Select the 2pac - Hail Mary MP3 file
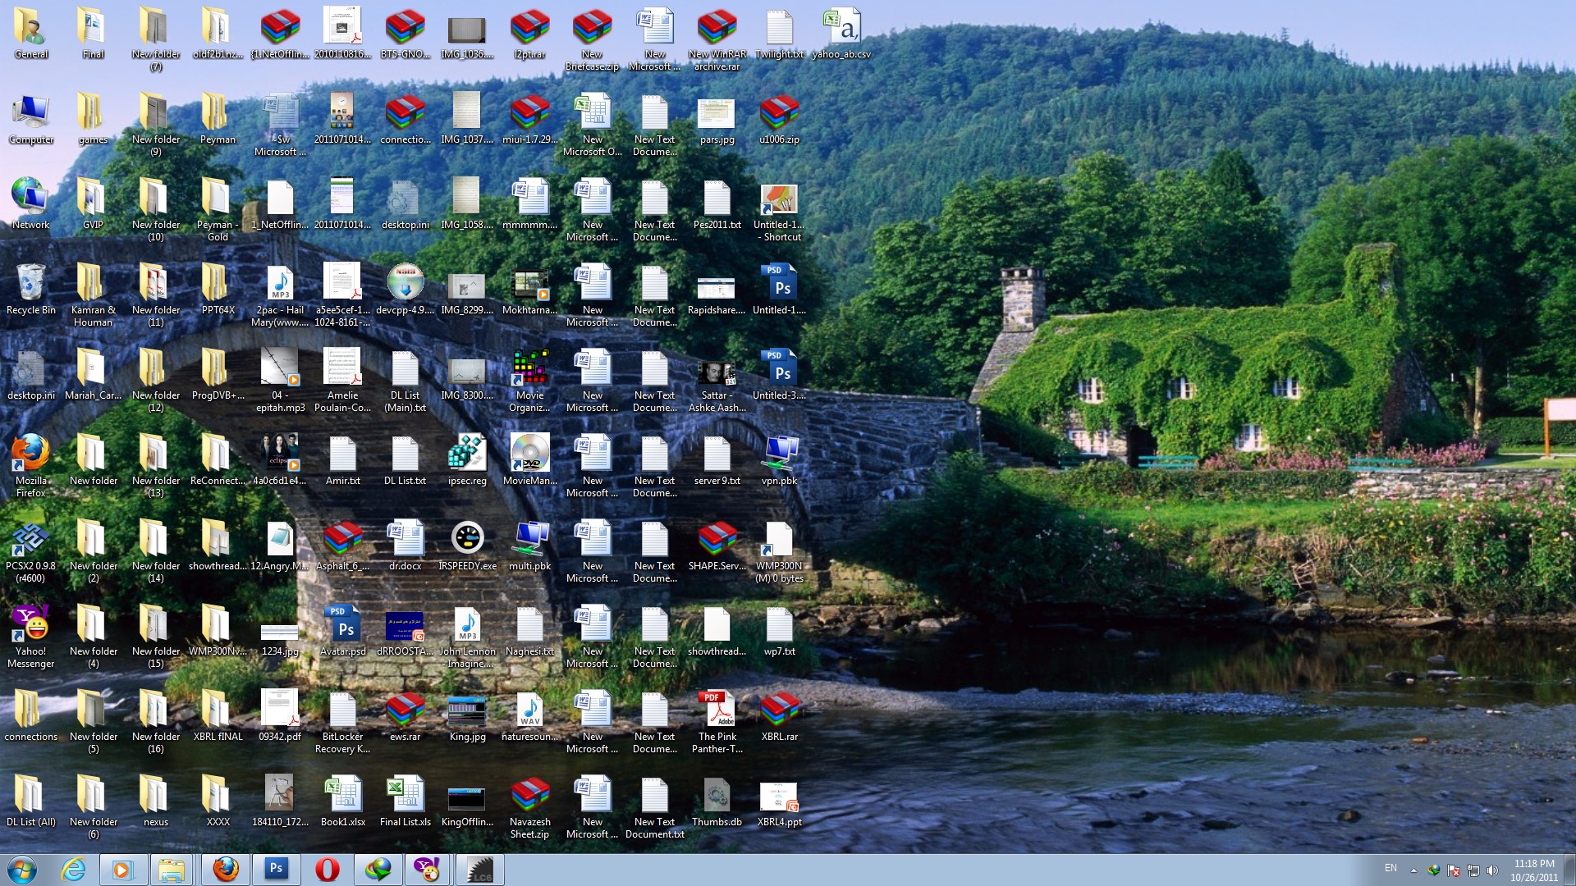Viewport: 1576px width, 886px height. point(281,295)
